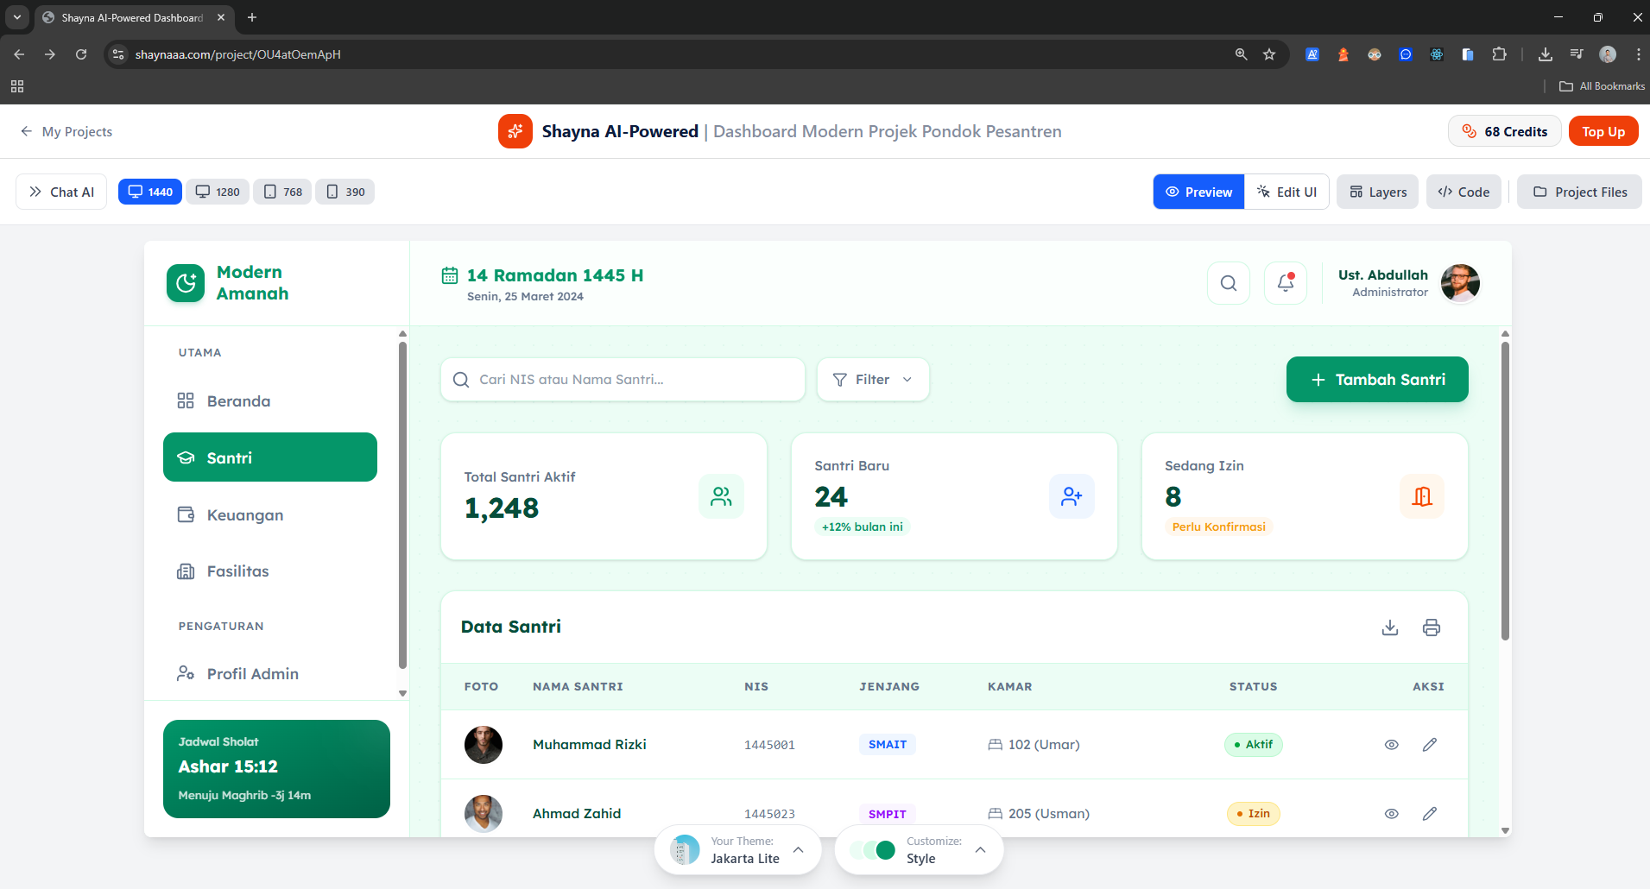Click the search magnifier icon in dashboard header
This screenshot has height=889, width=1650.
[x=1228, y=283]
